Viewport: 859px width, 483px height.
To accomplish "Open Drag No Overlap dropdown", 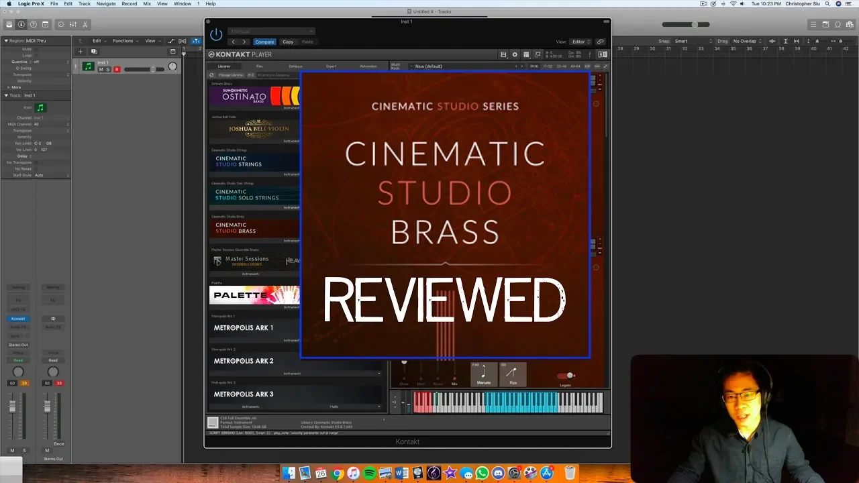I will pyautogui.click(x=747, y=41).
